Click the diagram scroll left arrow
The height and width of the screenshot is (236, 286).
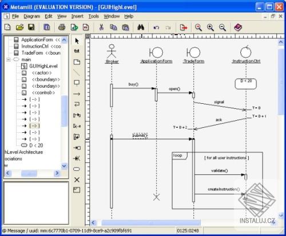coord(93,222)
